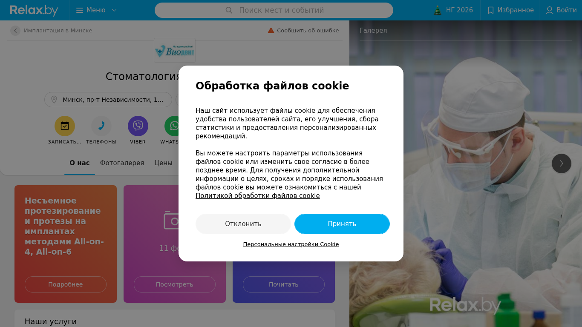Accept cookies with the Принять button
Screen dimensions: 582x327
pos(342,224)
